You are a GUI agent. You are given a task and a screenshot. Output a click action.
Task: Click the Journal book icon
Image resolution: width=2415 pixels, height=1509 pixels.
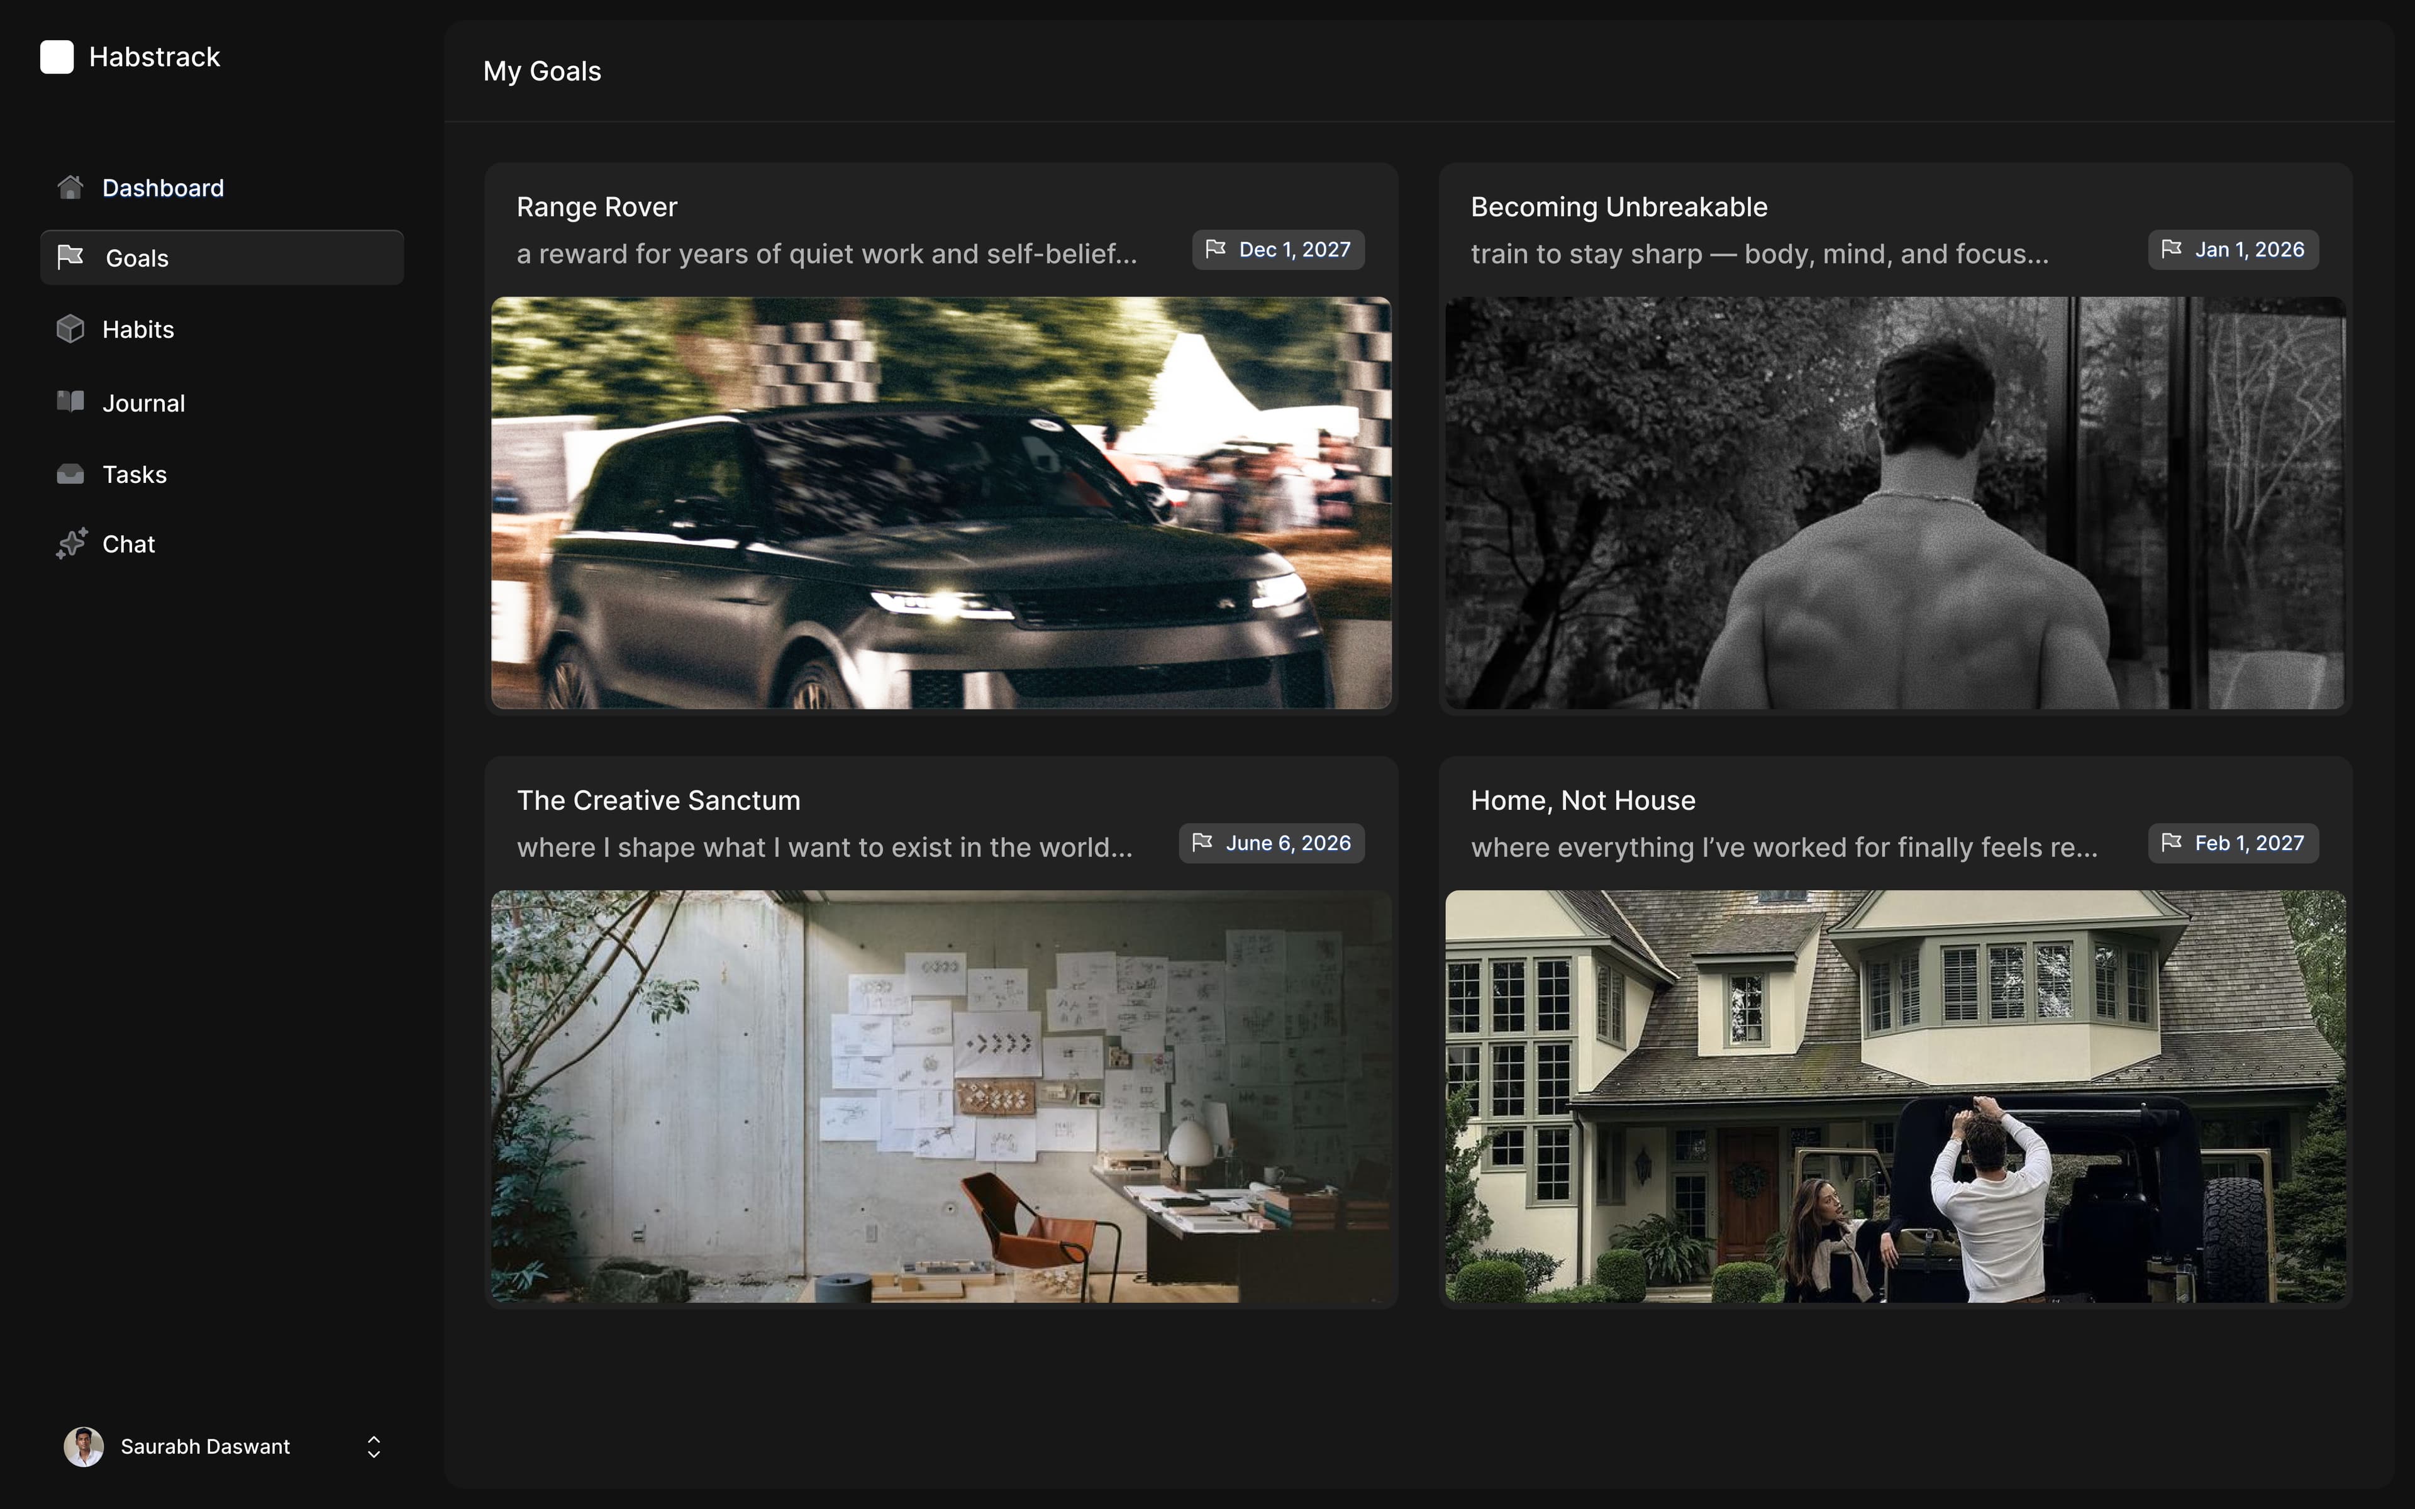[70, 402]
